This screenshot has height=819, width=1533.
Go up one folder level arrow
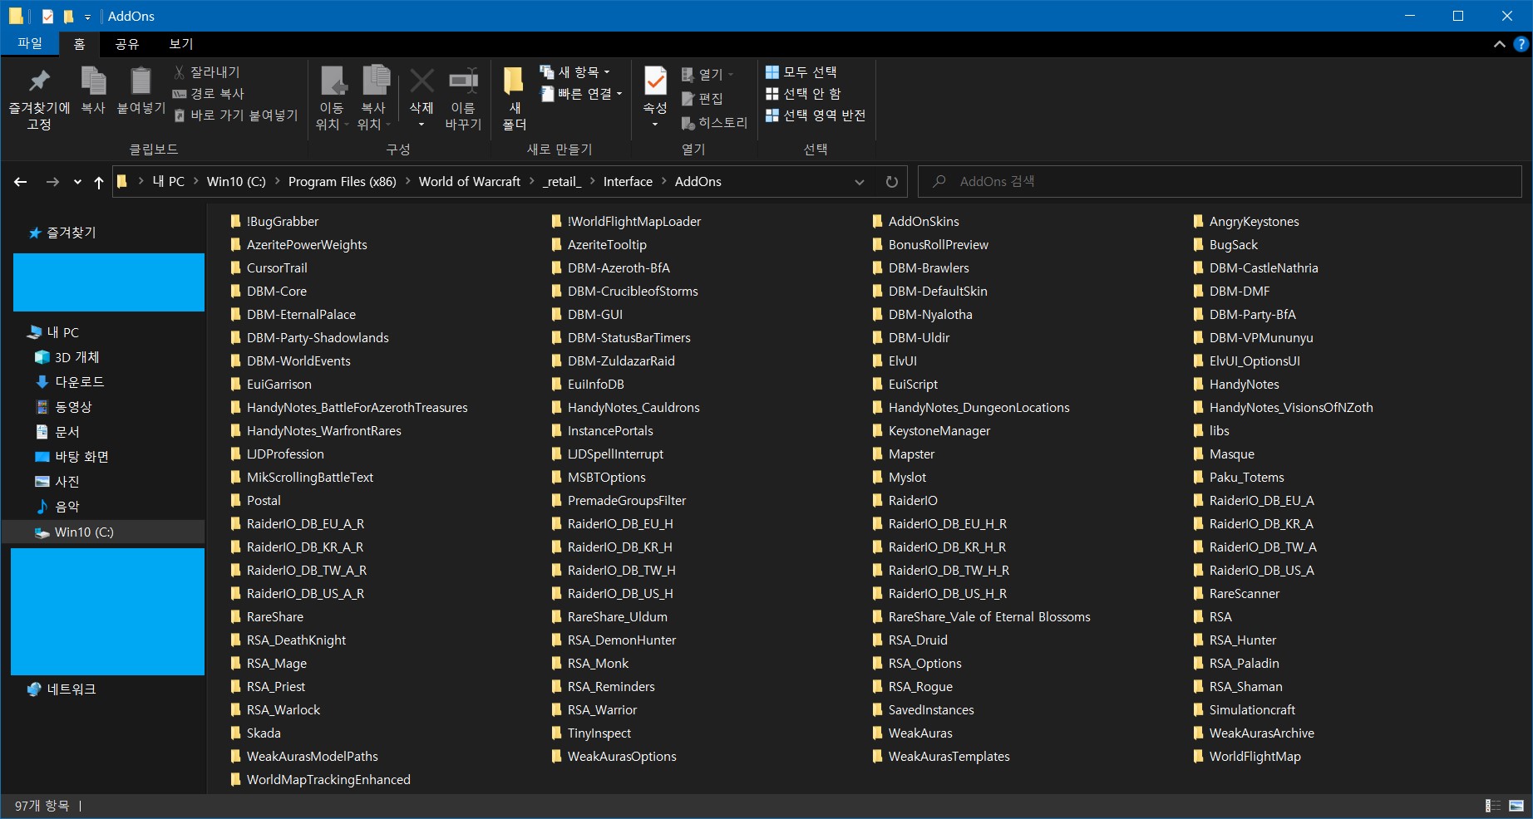(99, 182)
